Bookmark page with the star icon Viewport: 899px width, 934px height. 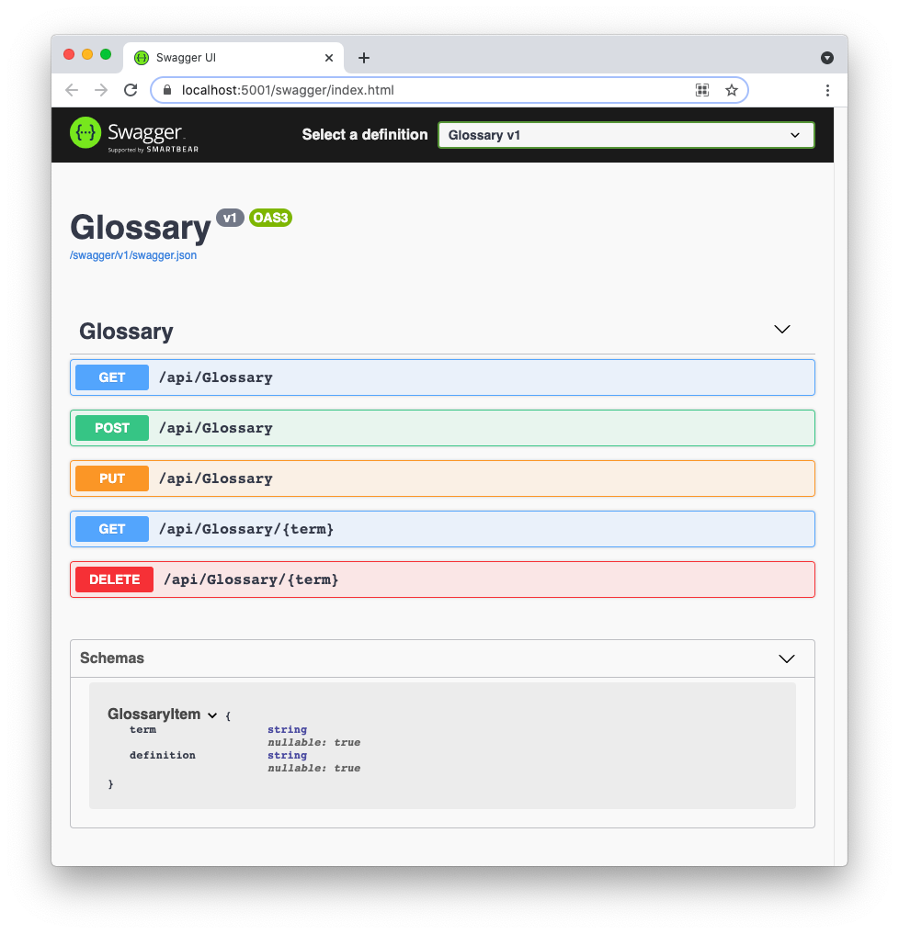pyautogui.click(x=732, y=90)
